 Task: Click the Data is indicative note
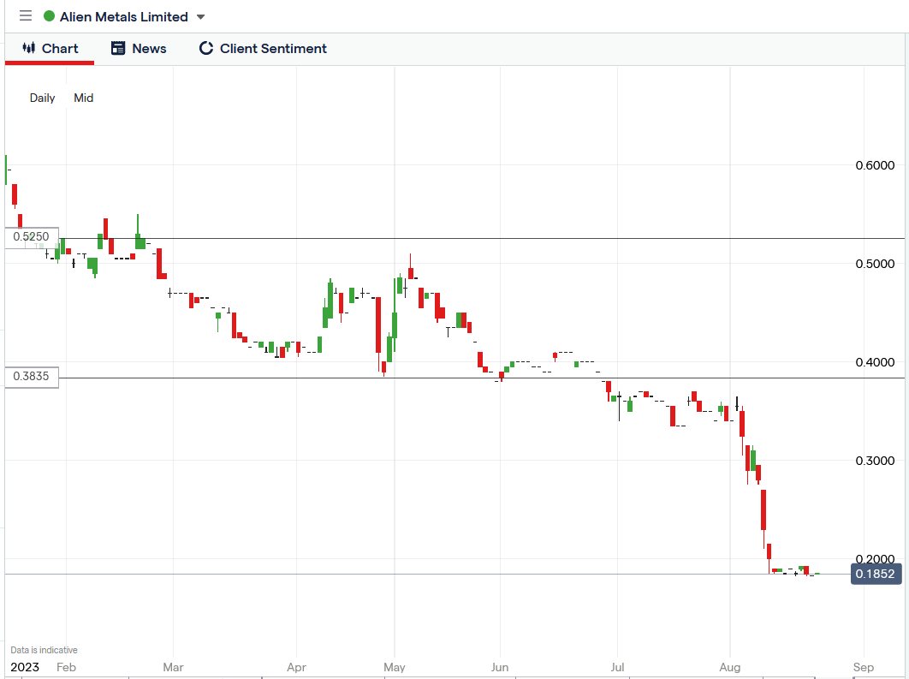[x=44, y=650]
